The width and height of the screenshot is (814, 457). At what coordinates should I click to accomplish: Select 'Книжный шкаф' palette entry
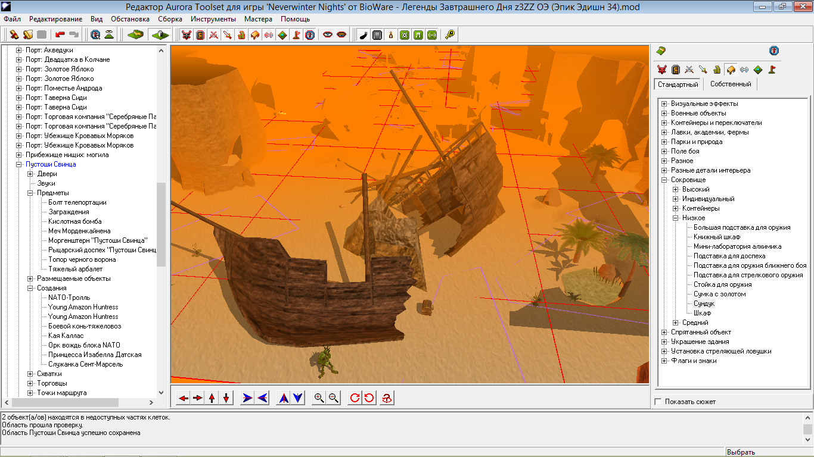click(717, 237)
